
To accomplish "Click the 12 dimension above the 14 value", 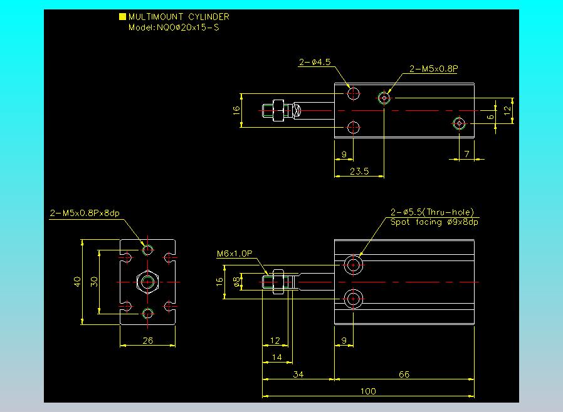I will [275, 340].
